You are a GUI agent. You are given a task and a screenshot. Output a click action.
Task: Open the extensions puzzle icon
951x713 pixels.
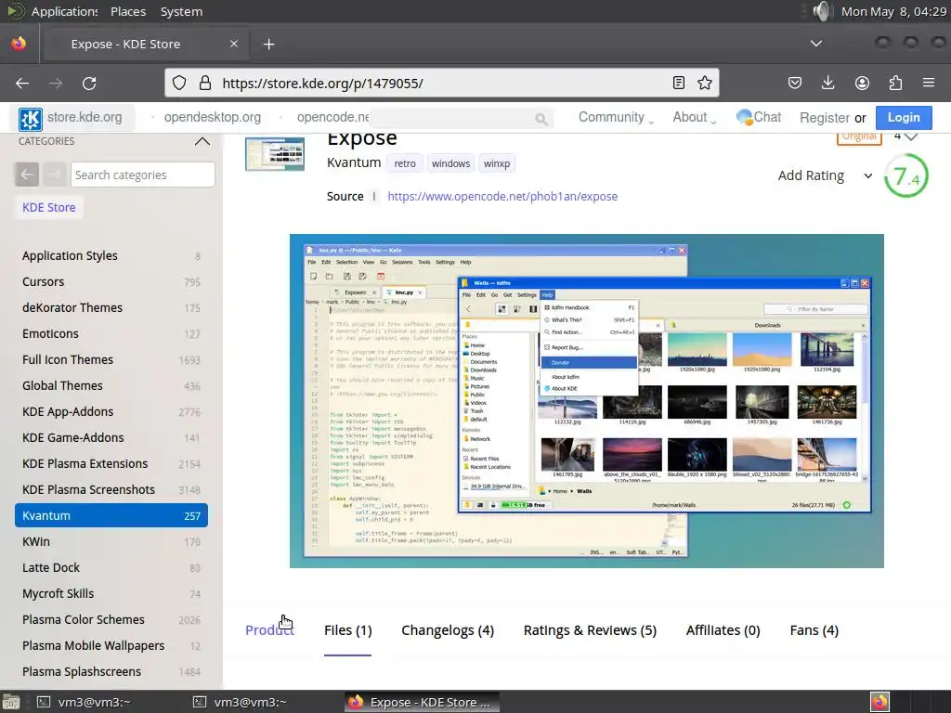click(895, 83)
